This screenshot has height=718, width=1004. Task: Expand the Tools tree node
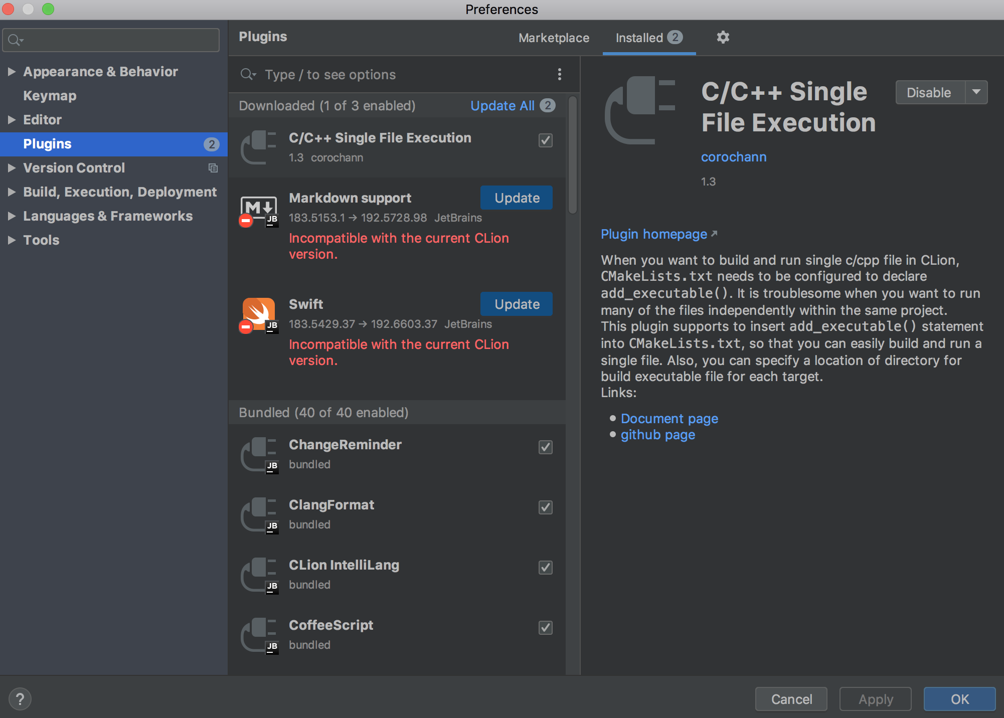12,240
